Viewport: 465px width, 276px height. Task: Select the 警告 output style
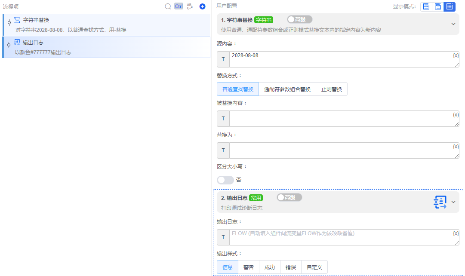249,267
